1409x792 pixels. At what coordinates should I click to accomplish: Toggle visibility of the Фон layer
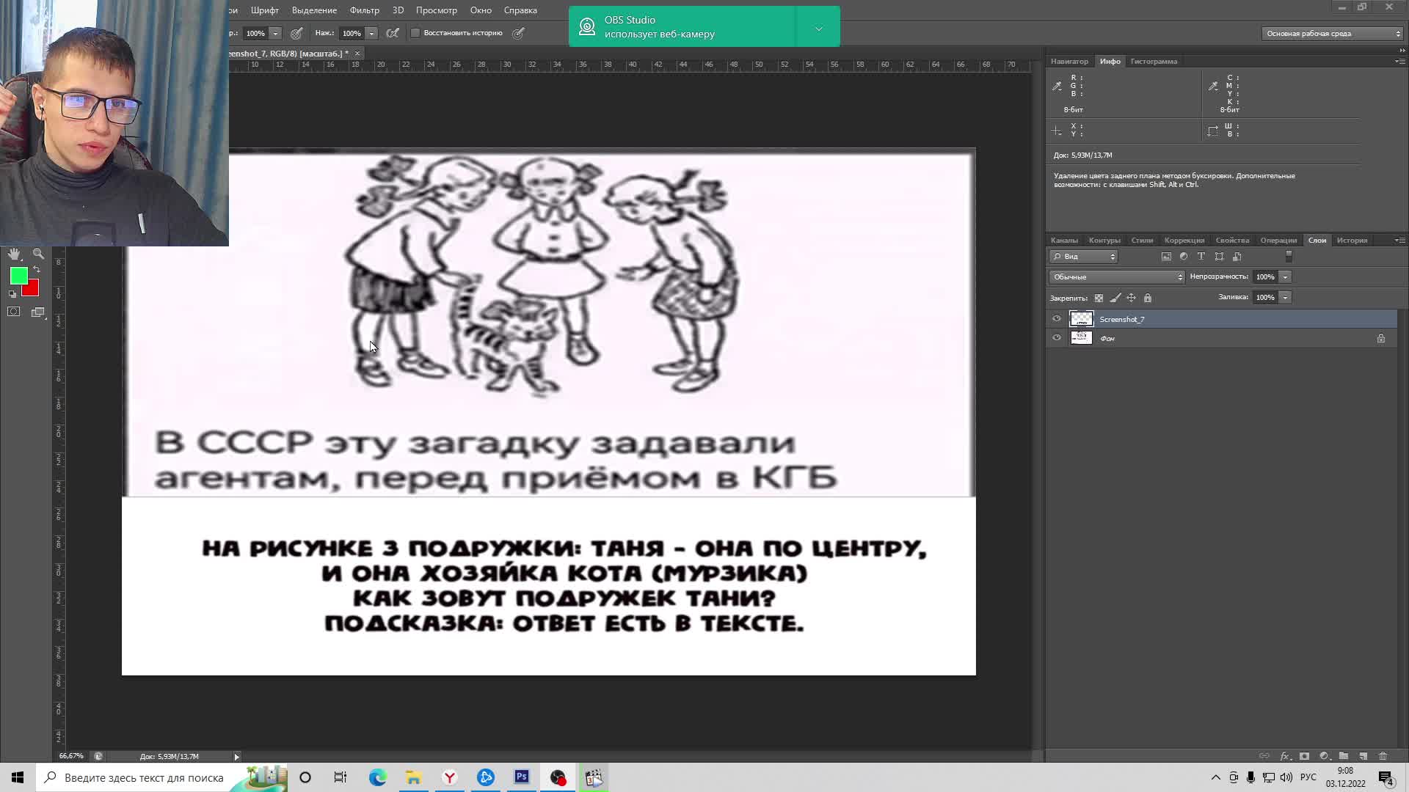(1057, 338)
